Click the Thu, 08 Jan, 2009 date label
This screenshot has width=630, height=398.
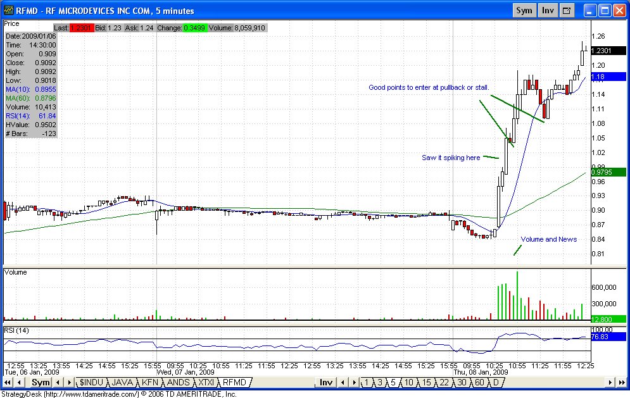pyautogui.click(x=481, y=372)
